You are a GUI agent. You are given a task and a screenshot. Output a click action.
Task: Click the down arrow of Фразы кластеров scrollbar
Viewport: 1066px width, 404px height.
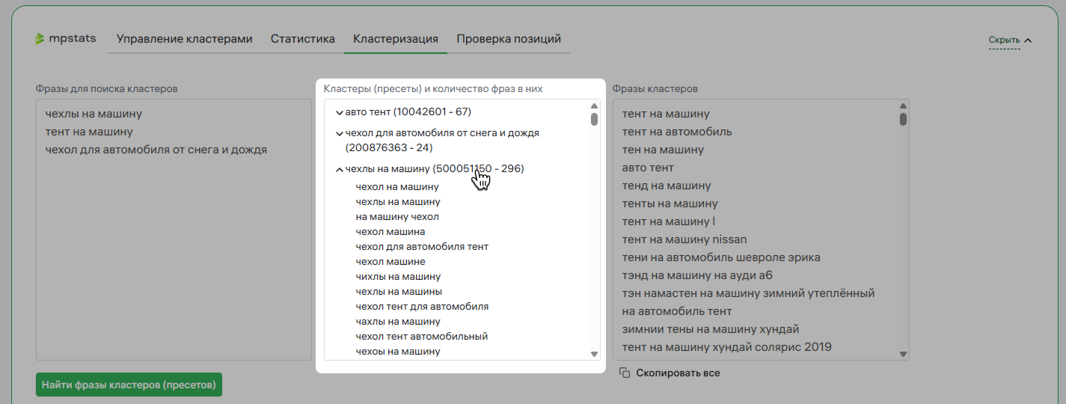coord(904,354)
